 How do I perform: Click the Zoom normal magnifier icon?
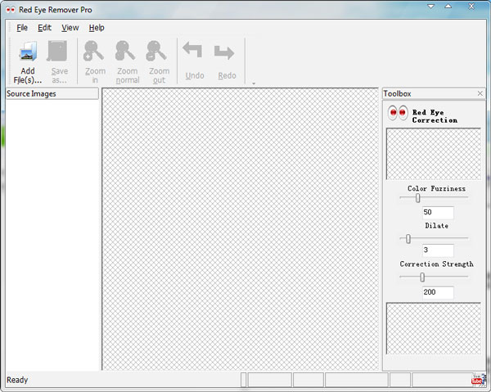pos(125,51)
